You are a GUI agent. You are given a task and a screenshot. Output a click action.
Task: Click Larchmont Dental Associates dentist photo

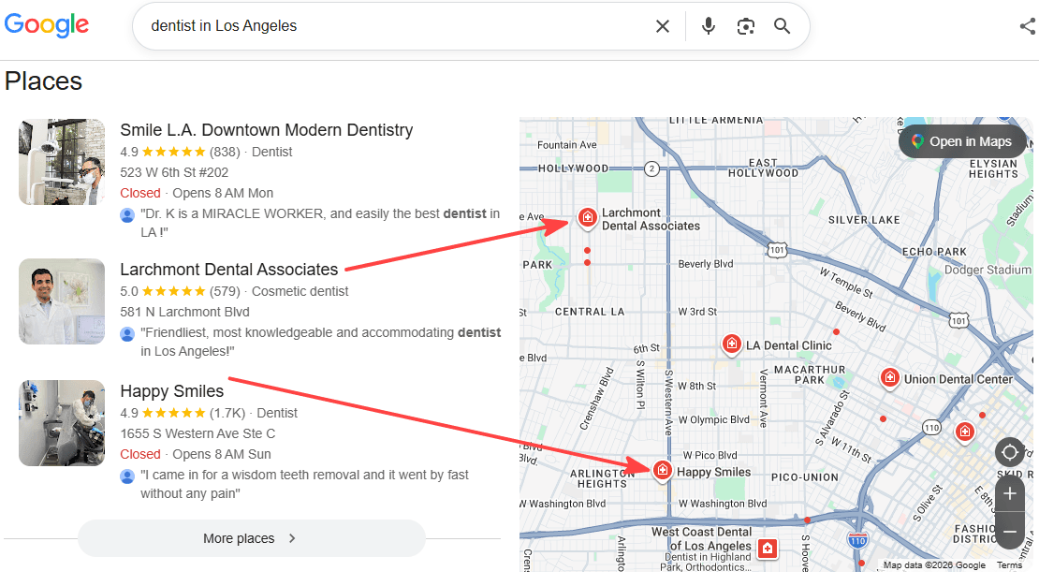pos(62,301)
